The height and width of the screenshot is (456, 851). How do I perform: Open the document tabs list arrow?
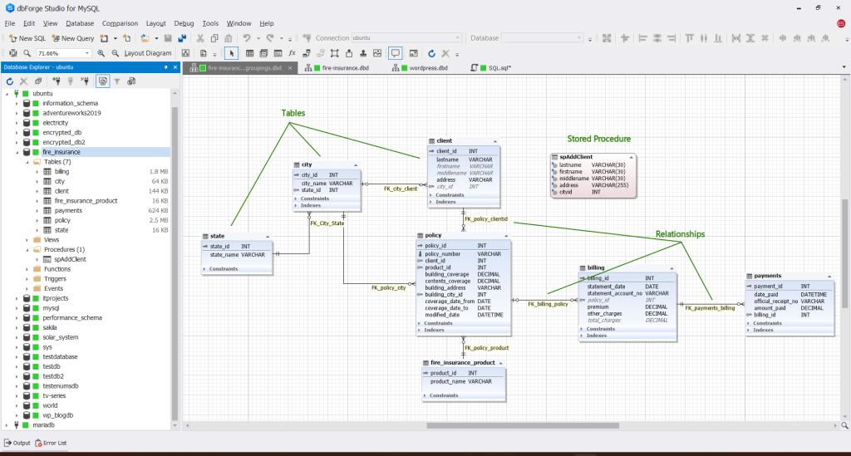point(844,67)
